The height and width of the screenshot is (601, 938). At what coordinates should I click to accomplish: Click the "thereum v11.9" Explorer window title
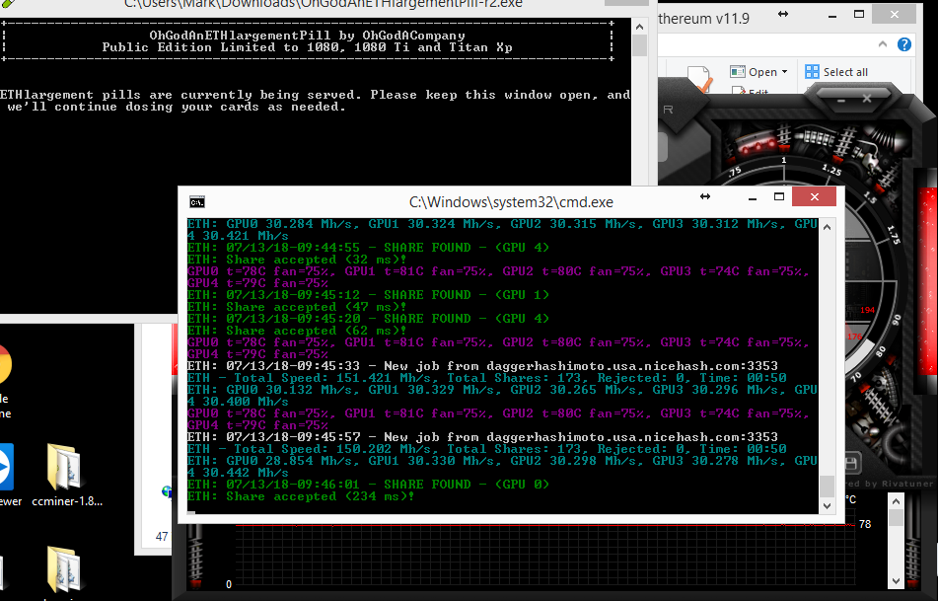pyautogui.click(x=703, y=19)
